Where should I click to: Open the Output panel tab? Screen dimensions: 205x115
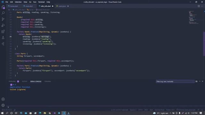[25, 81]
